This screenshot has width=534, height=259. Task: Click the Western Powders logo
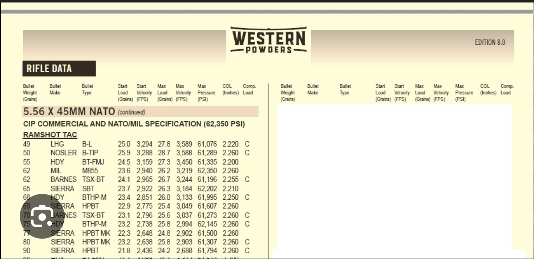tap(268, 41)
